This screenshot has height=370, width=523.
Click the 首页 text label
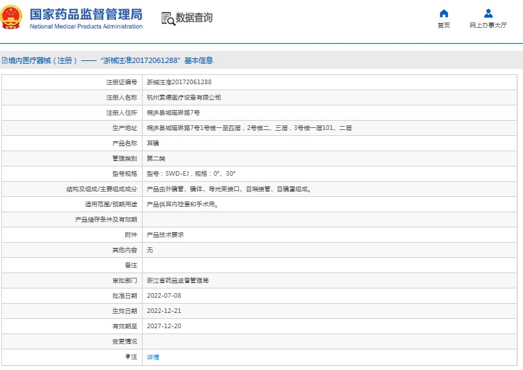point(443,25)
